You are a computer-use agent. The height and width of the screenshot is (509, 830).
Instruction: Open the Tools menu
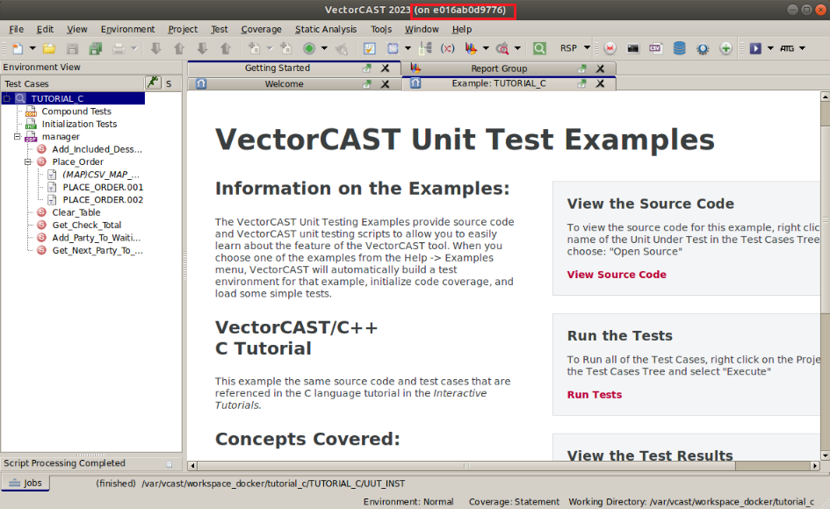(x=381, y=29)
